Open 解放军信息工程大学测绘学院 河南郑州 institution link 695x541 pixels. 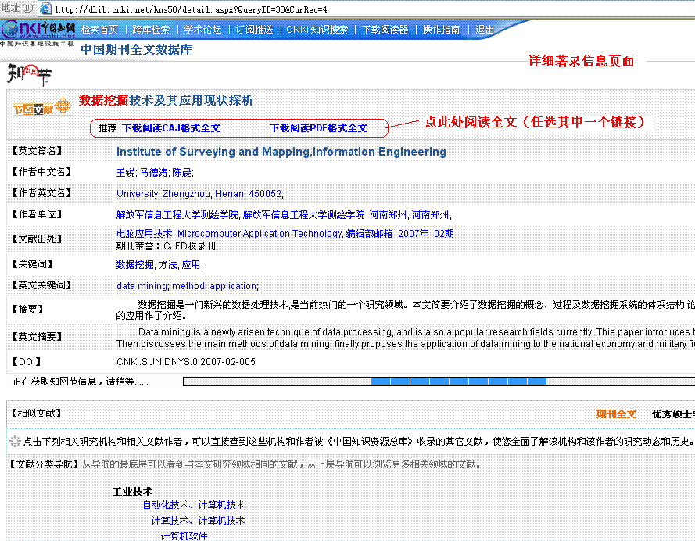(324, 215)
